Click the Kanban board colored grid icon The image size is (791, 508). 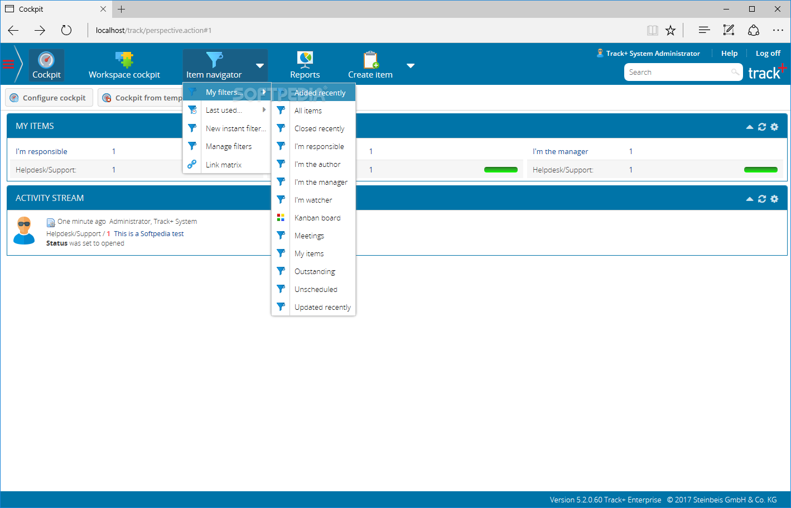[281, 218]
